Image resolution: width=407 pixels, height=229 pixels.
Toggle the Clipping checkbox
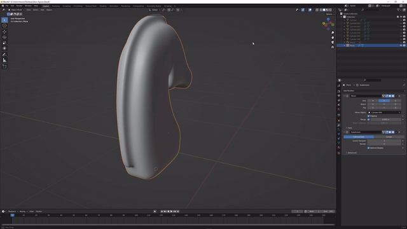pyautogui.click(x=369, y=116)
